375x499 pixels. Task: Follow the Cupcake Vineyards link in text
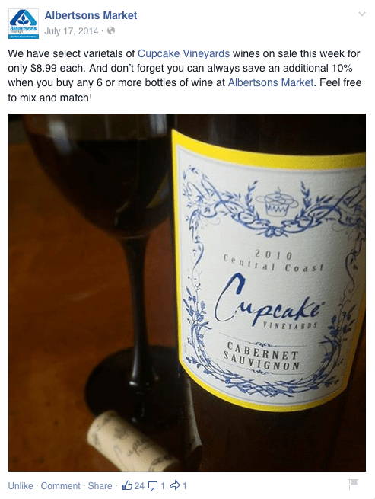pyautogui.click(x=183, y=53)
